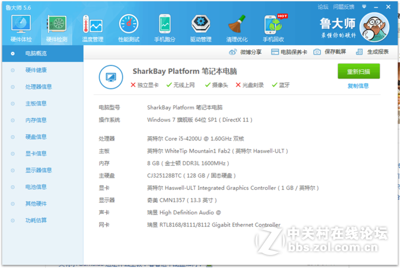The width and height of the screenshot is (400, 268).
Task: Click the 复制信息 link
Action: tap(358, 86)
